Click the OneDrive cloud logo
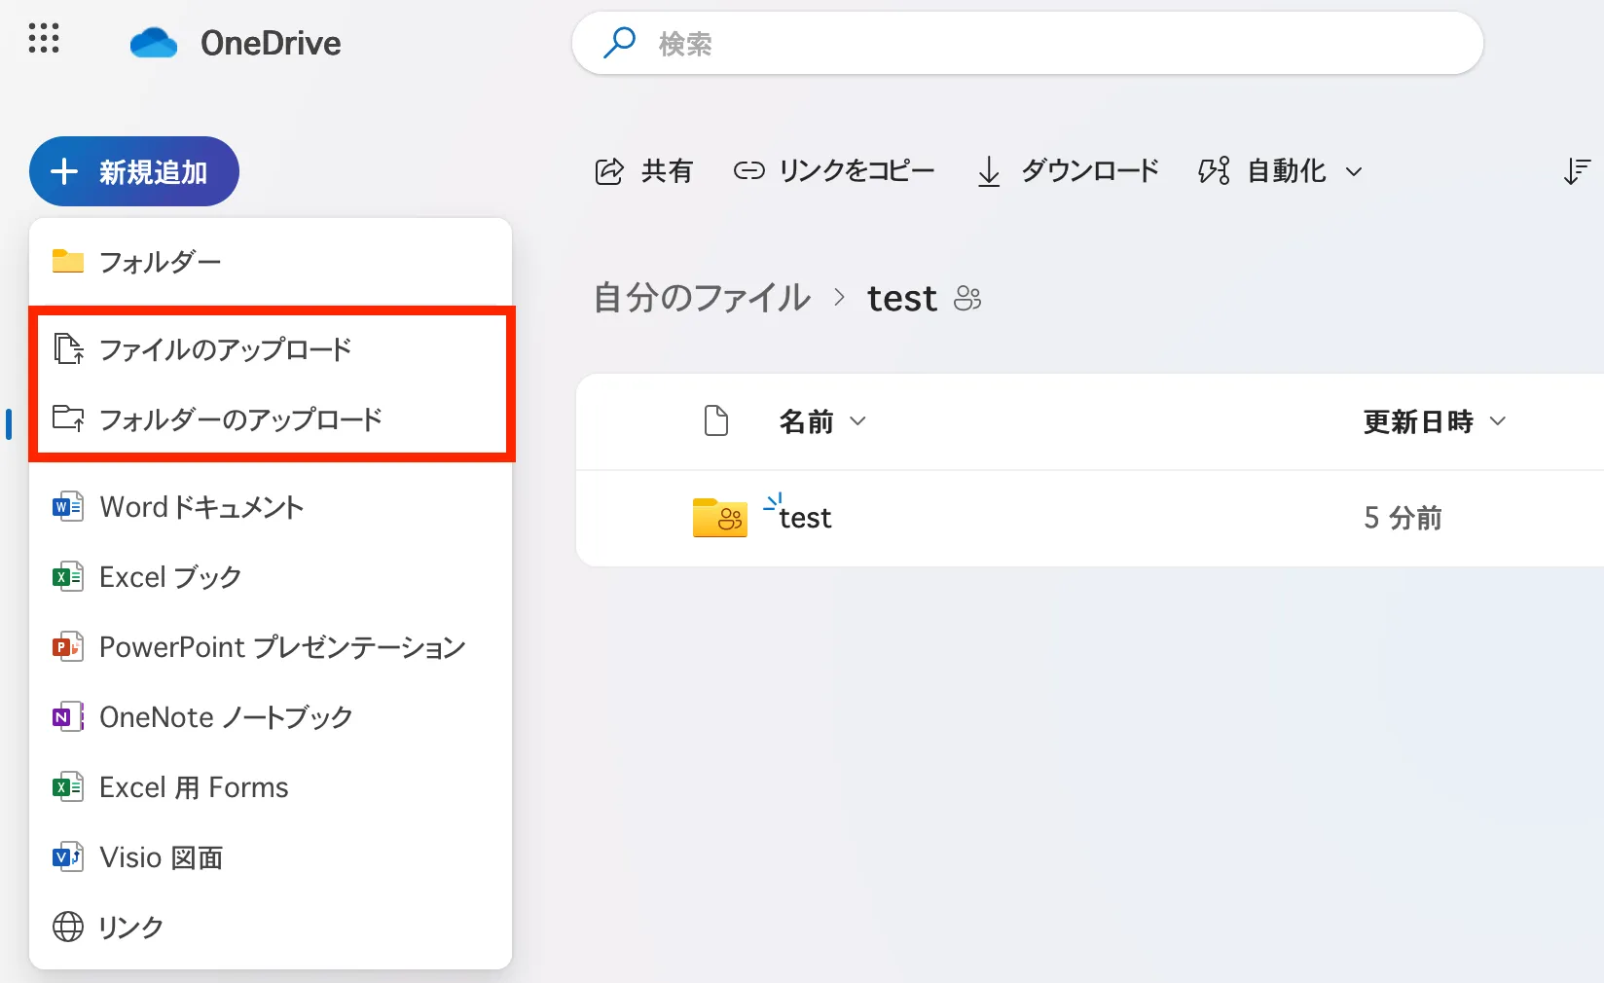Image resolution: width=1604 pixels, height=983 pixels. click(154, 44)
